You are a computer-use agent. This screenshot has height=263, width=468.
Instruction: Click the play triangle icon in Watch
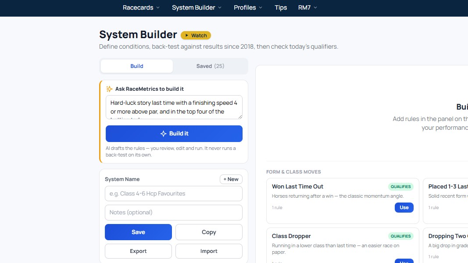pyautogui.click(x=187, y=36)
